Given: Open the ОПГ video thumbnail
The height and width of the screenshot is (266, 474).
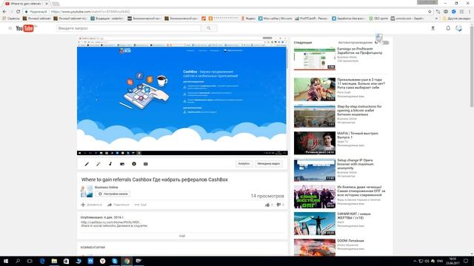Looking at the screenshot, I should pos(314,197).
